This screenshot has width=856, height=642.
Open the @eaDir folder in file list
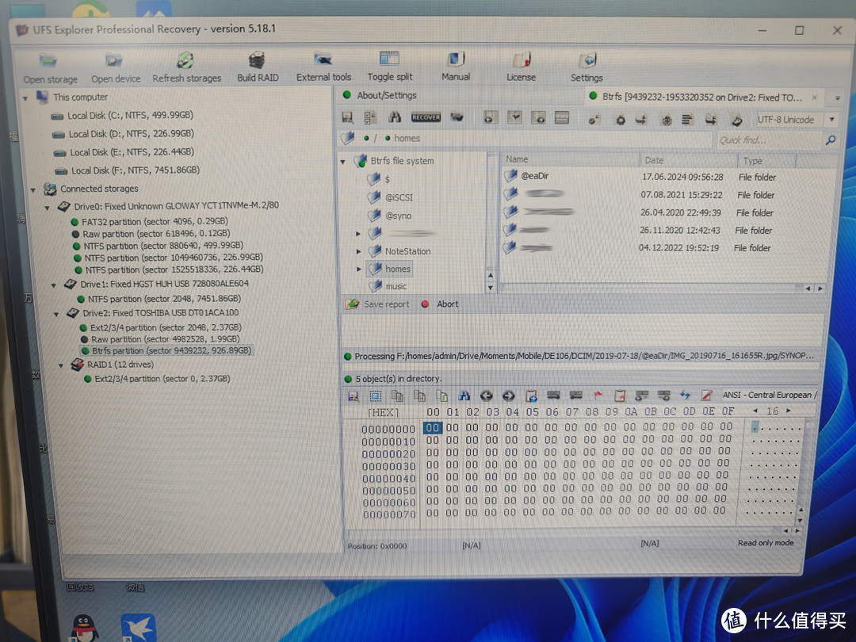(x=535, y=176)
